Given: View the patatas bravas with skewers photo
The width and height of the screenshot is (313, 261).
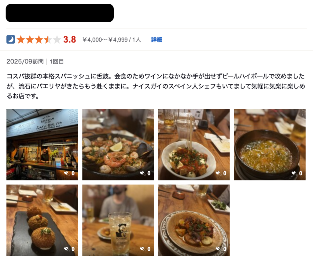Looking at the screenshot, I should pyautogui.click(x=194, y=145).
